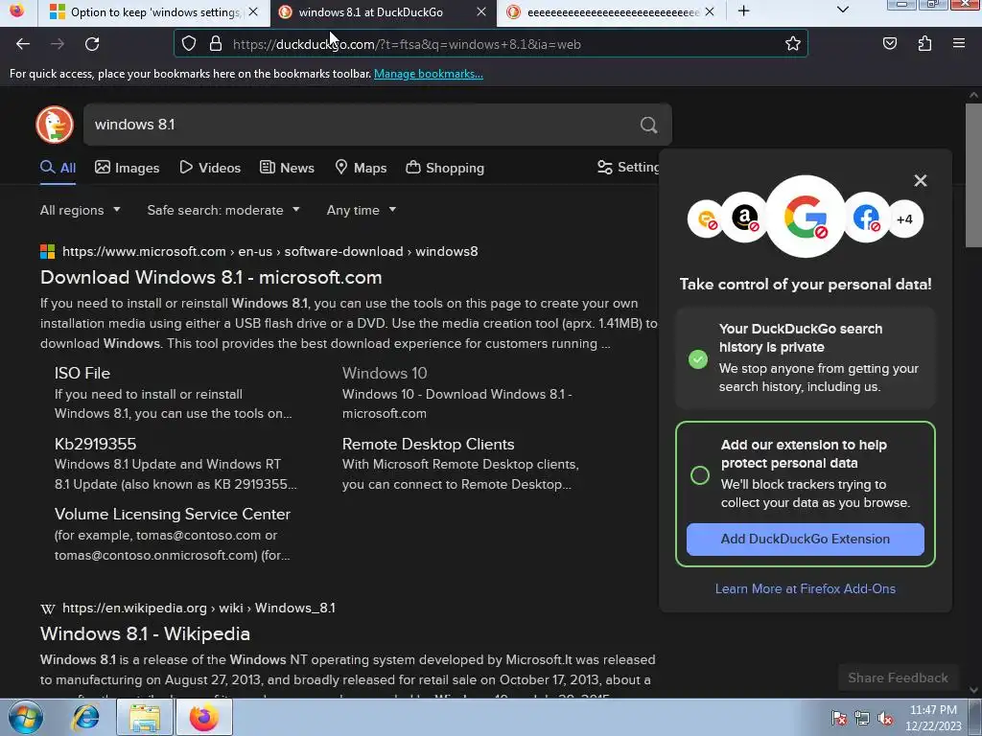Click the +4 more trackers badge
This screenshot has height=736, width=982.
coord(904,219)
